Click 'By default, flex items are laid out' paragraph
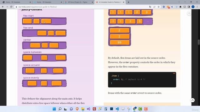Screen dimensions: 200x112 pyautogui.click(x=142, y=62)
